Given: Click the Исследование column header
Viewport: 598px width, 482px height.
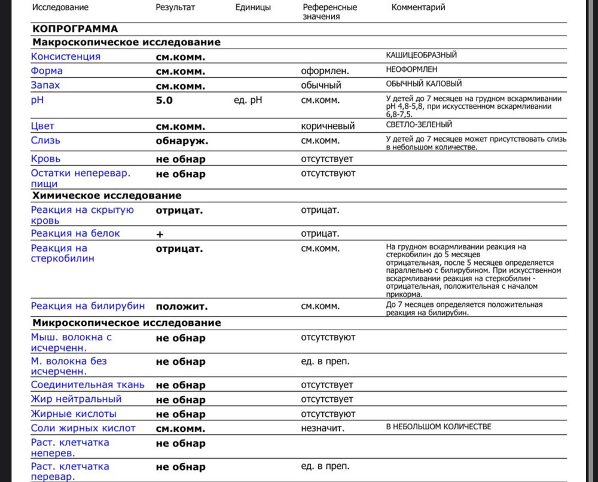Looking at the screenshot, I should (60, 7).
